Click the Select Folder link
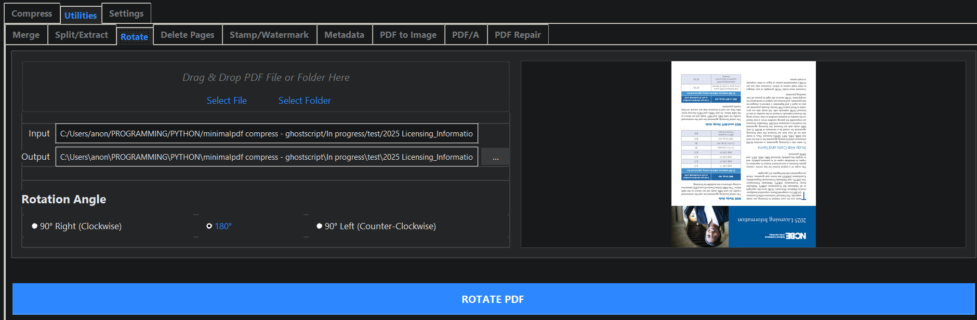Image resolution: width=977 pixels, height=320 pixels. (x=305, y=101)
